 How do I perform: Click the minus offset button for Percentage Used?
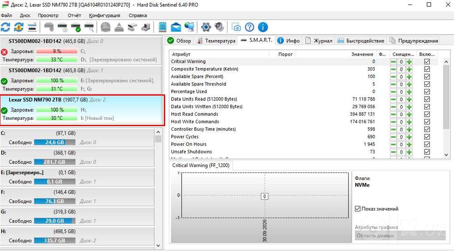pos(393,92)
